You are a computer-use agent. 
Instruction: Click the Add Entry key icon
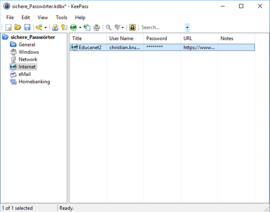[39, 27]
